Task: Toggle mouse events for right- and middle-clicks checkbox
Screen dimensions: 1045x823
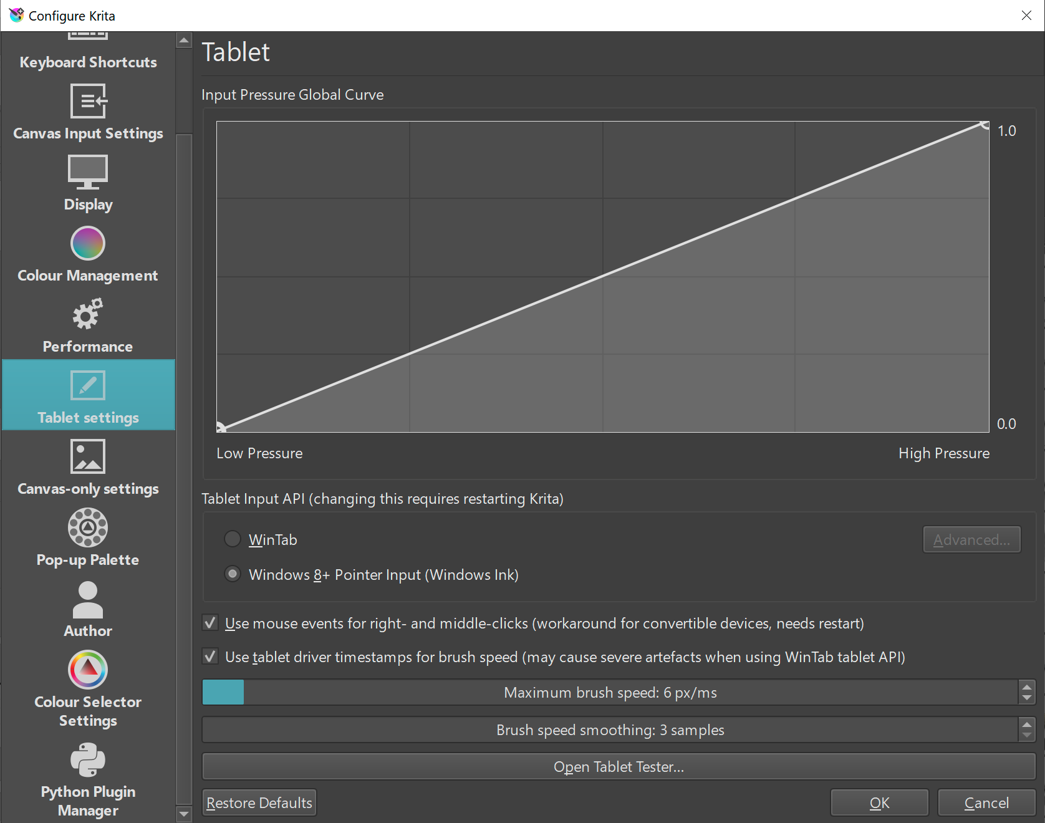Action: [x=210, y=623]
